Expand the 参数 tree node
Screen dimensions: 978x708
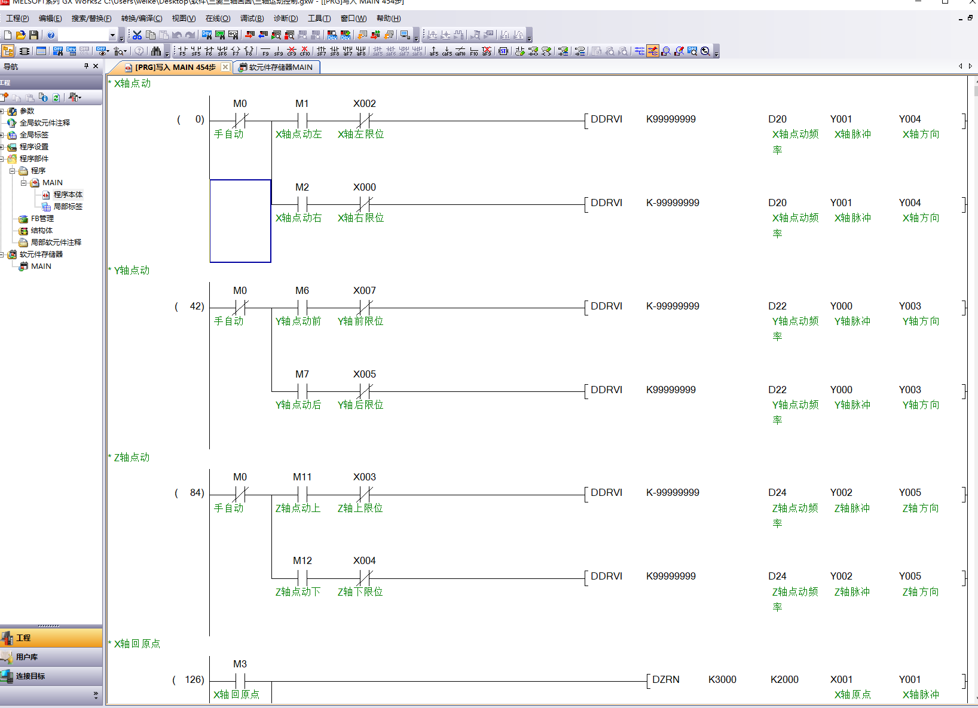click(x=2, y=111)
